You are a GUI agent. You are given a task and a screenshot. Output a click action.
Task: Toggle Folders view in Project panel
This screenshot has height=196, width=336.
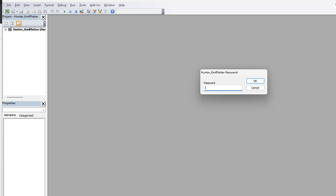pos(19,23)
